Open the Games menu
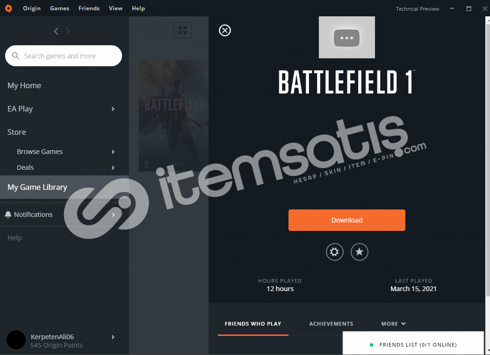This screenshot has width=490, height=355. click(60, 8)
